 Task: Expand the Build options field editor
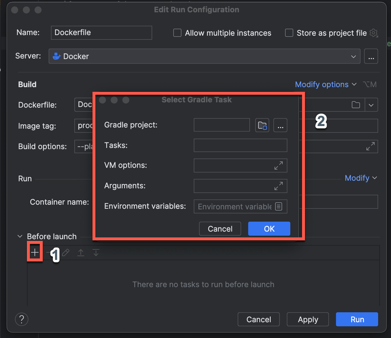[x=371, y=146]
